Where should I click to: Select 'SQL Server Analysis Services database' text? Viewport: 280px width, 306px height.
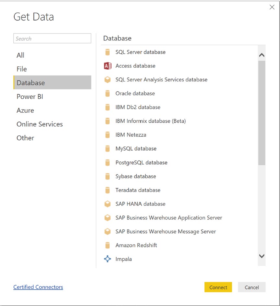tap(162, 80)
